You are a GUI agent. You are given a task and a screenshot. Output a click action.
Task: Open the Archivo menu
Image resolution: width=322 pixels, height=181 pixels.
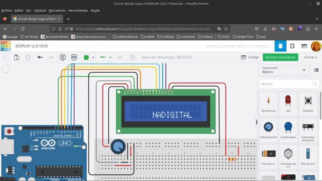coord(7,10)
